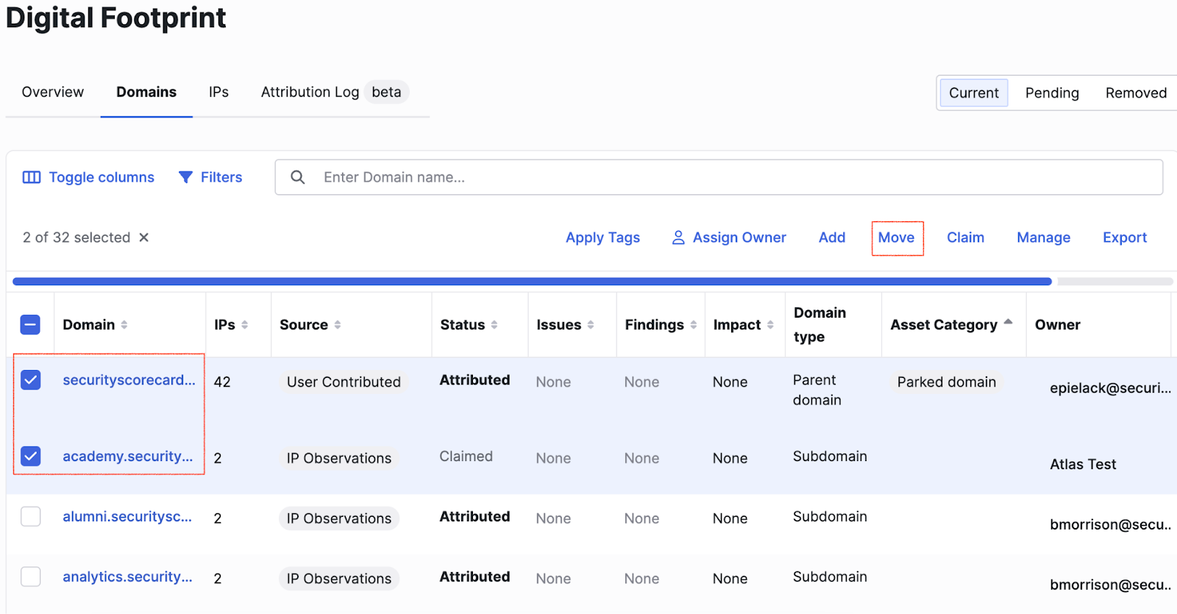
Task: Click the Add action
Action: point(832,238)
